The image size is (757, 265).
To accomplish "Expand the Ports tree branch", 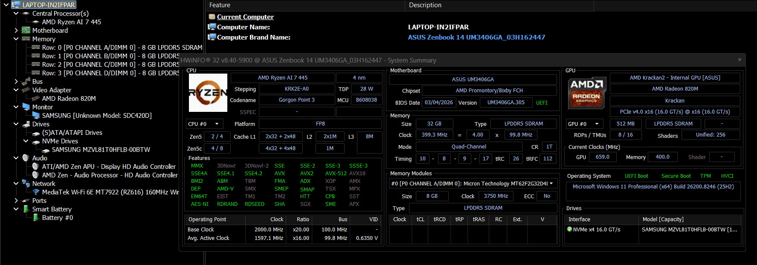I will [16, 201].
